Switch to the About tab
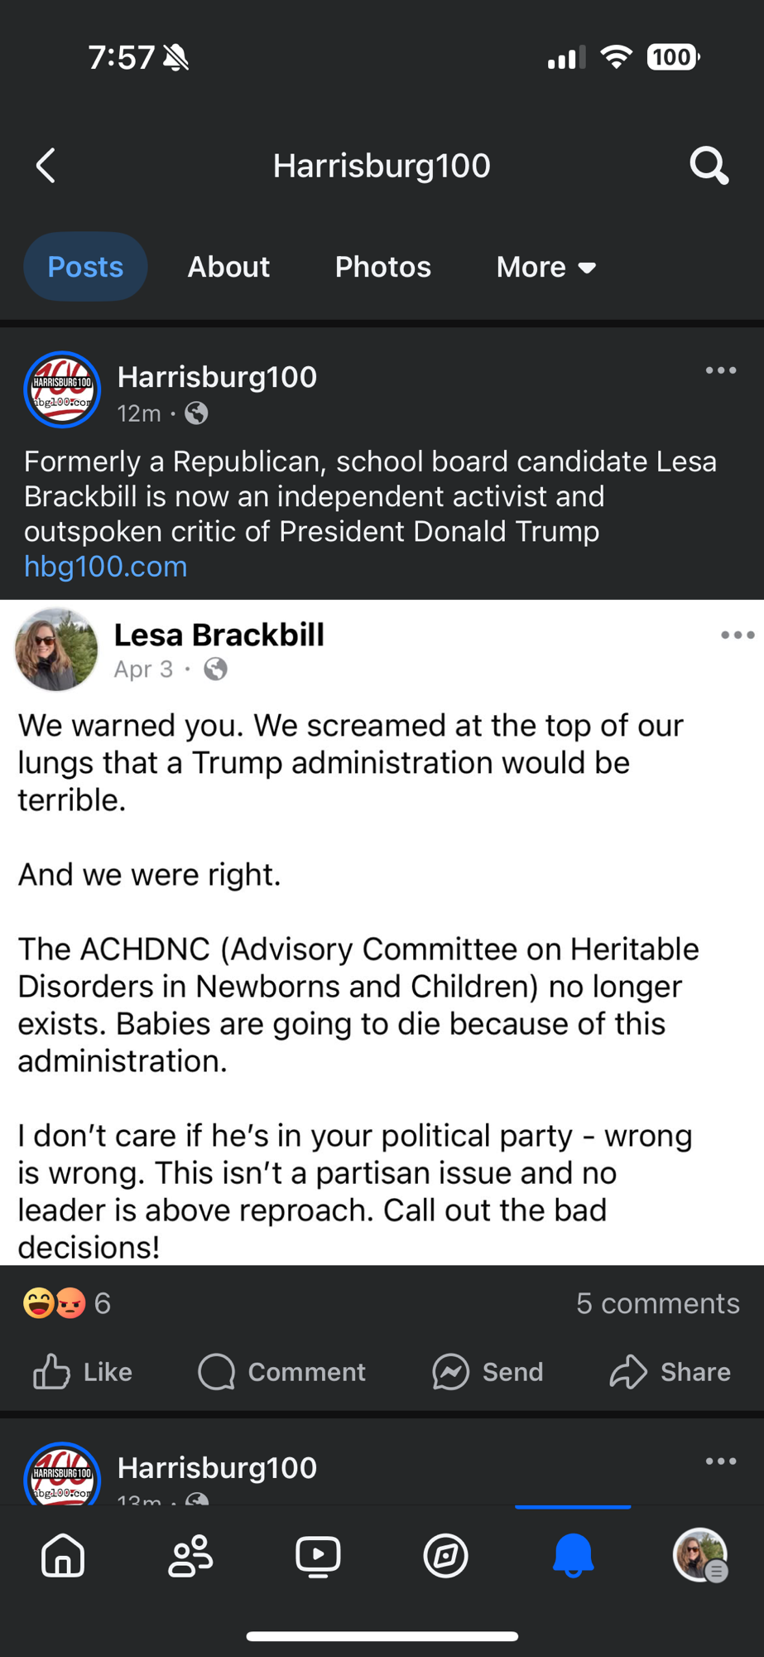The width and height of the screenshot is (764, 1657). (228, 267)
